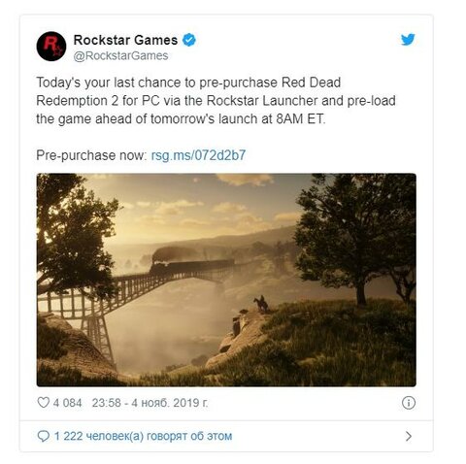Open the Red Dead Redemption landscape image
The width and height of the screenshot is (466, 464).
pos(226,280)
